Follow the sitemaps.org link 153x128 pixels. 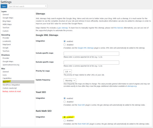pos(132,86)
